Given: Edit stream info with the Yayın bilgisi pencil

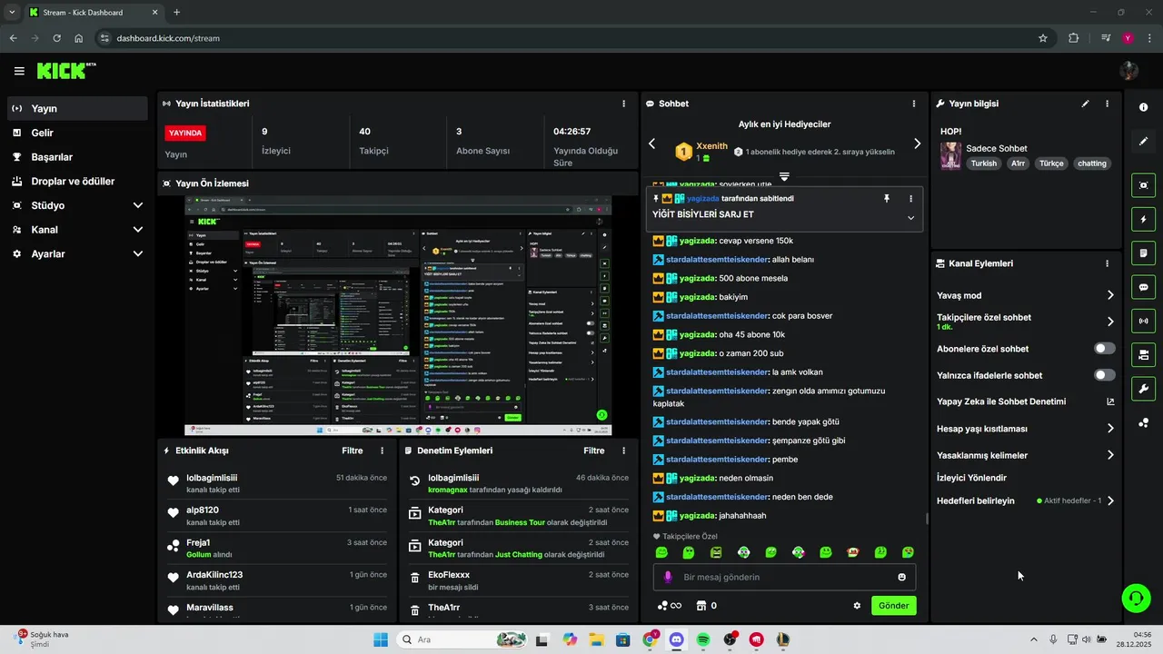Looking at the screenshot, I should tap(1085, 104).
